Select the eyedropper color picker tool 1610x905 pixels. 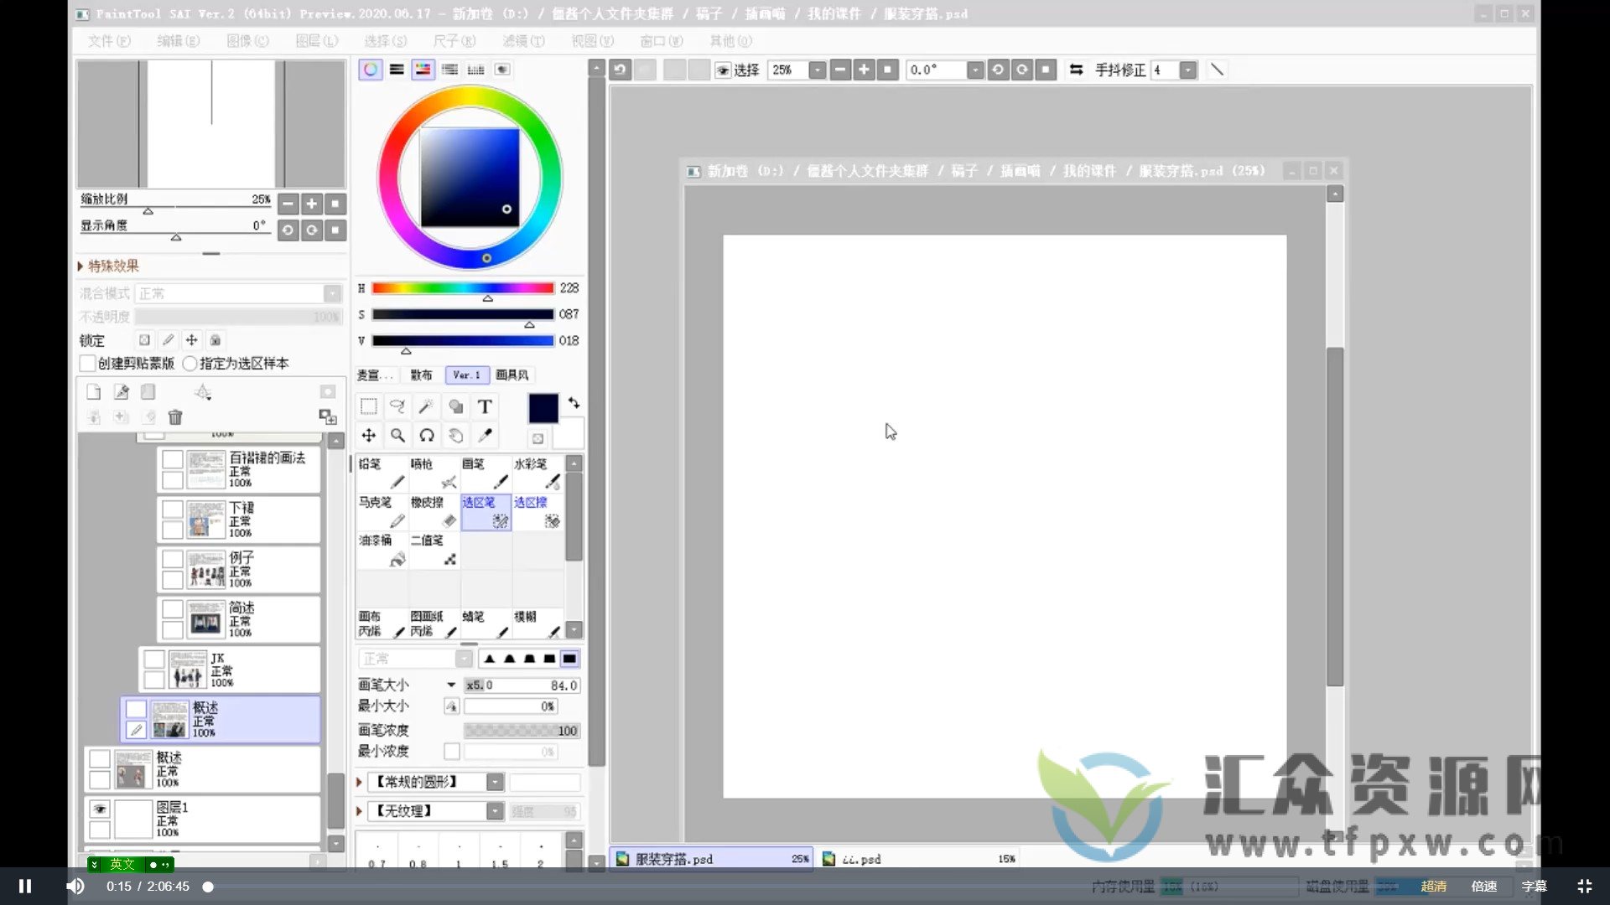tap(485, 436)
